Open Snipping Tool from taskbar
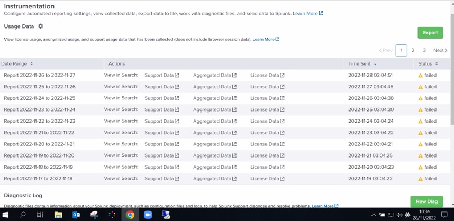 [94, 215]
